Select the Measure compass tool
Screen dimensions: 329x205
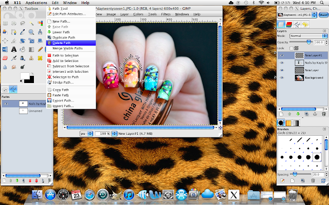(x=40, y=32)
